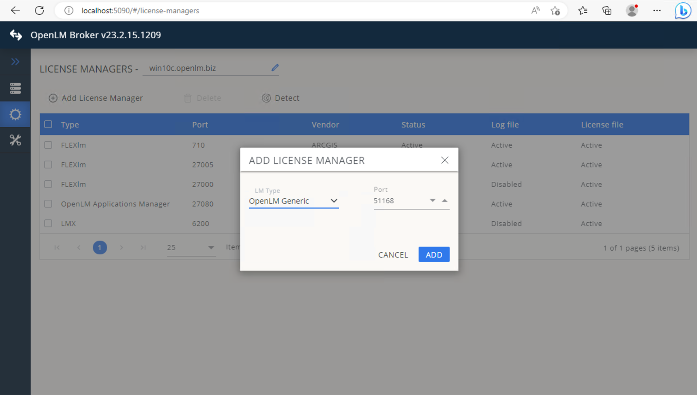Open the license servers list sidebar icon
The height and width of the screenshot is (395, 697).
pos(15,88)
